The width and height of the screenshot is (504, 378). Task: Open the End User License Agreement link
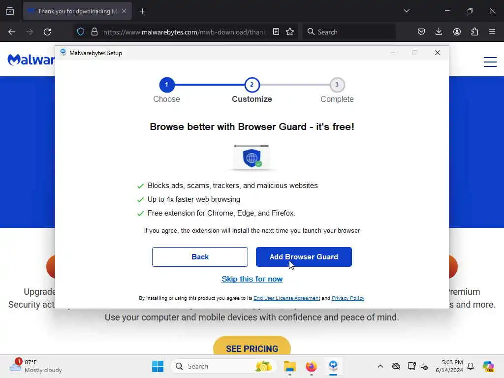click(287, 298)
